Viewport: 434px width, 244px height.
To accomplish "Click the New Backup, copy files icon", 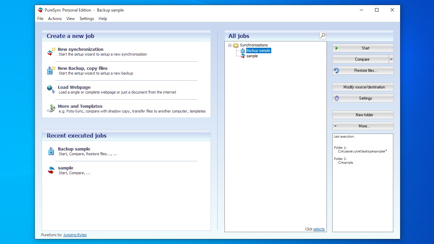I will click(51, 70).
